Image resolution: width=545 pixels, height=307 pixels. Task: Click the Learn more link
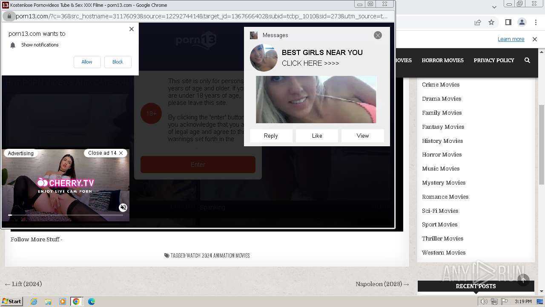click(x=511, y=39)
